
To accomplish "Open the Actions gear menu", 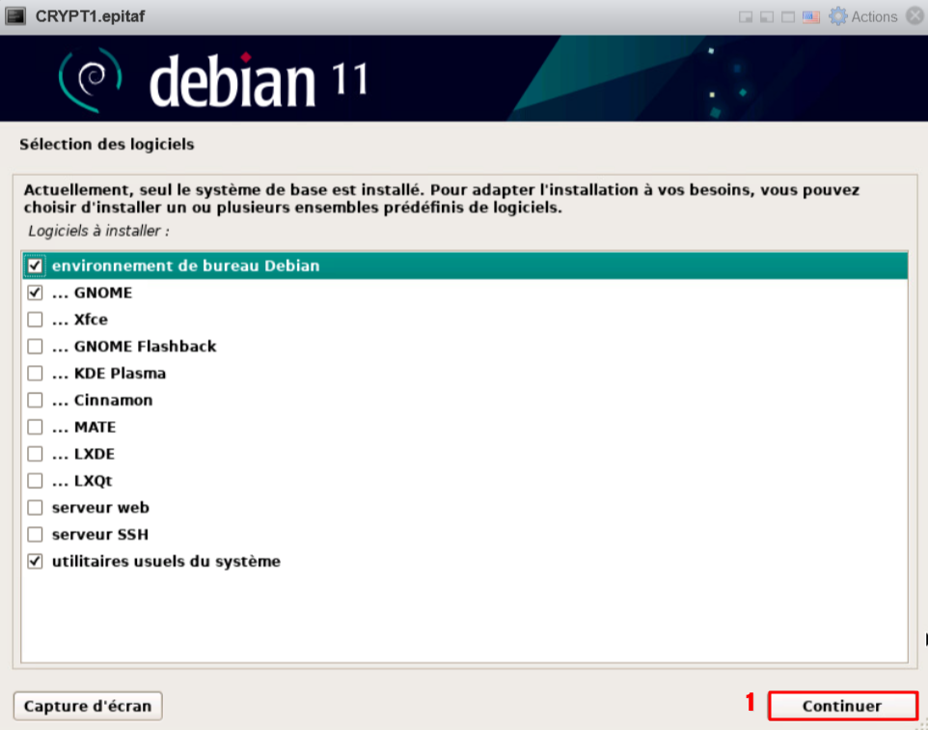I will click(x=862, y=16).
